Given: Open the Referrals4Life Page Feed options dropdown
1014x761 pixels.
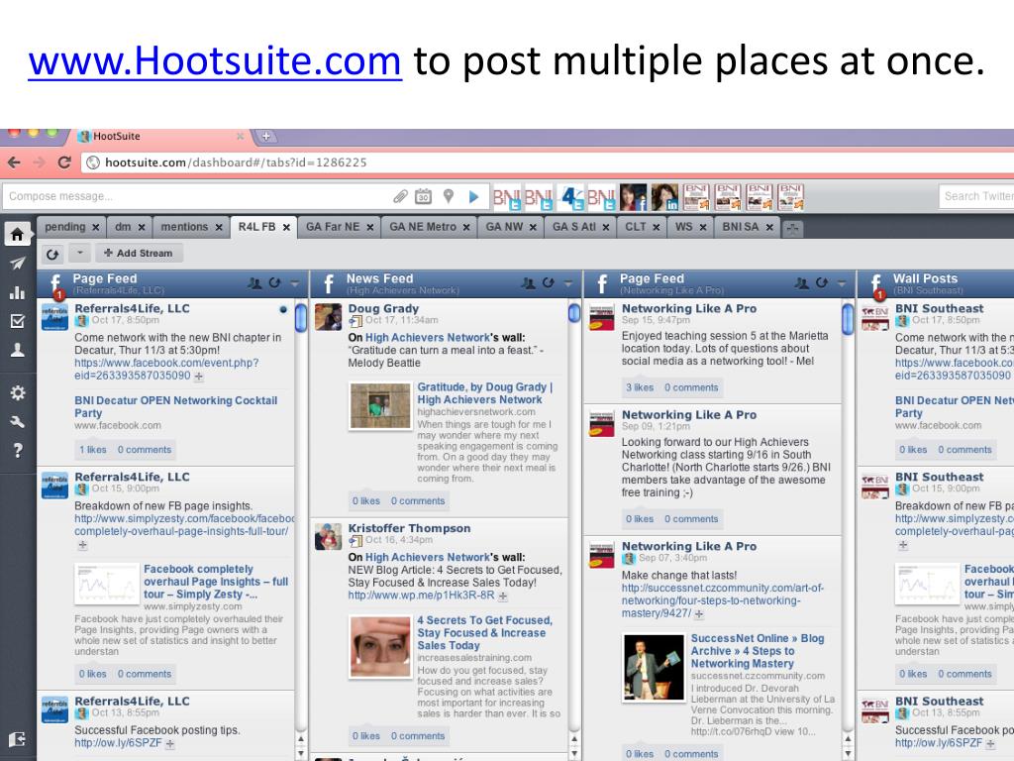Looking at the screenshot, I should point(295,283).
